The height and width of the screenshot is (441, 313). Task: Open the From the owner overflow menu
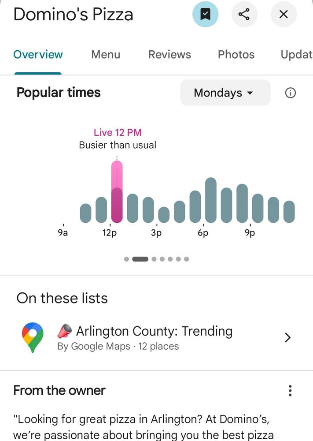[x=290, y=390]
